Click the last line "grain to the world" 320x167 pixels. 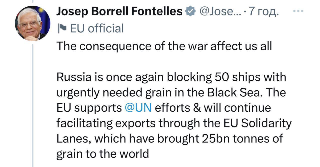102,154
